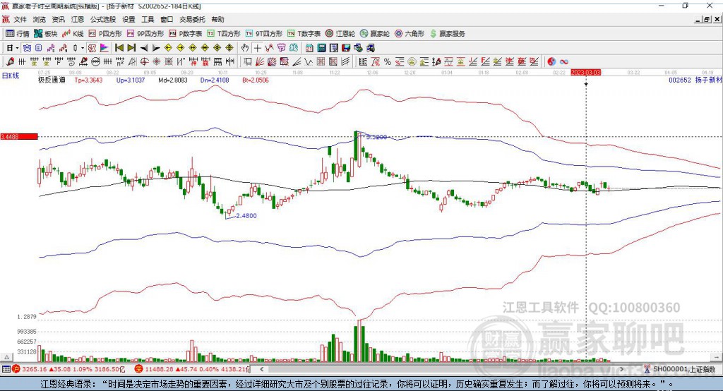Open the P四方形 tool
This screenshot has width=723, height=391.
coord(105,34)
